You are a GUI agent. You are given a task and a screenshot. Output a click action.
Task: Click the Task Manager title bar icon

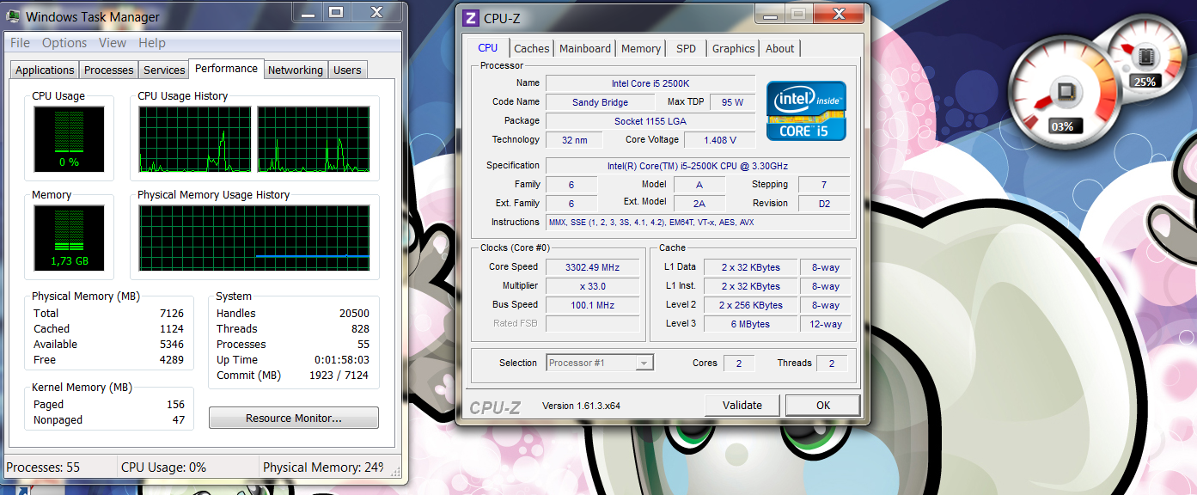pyautogui.click(x=15, y=16)
